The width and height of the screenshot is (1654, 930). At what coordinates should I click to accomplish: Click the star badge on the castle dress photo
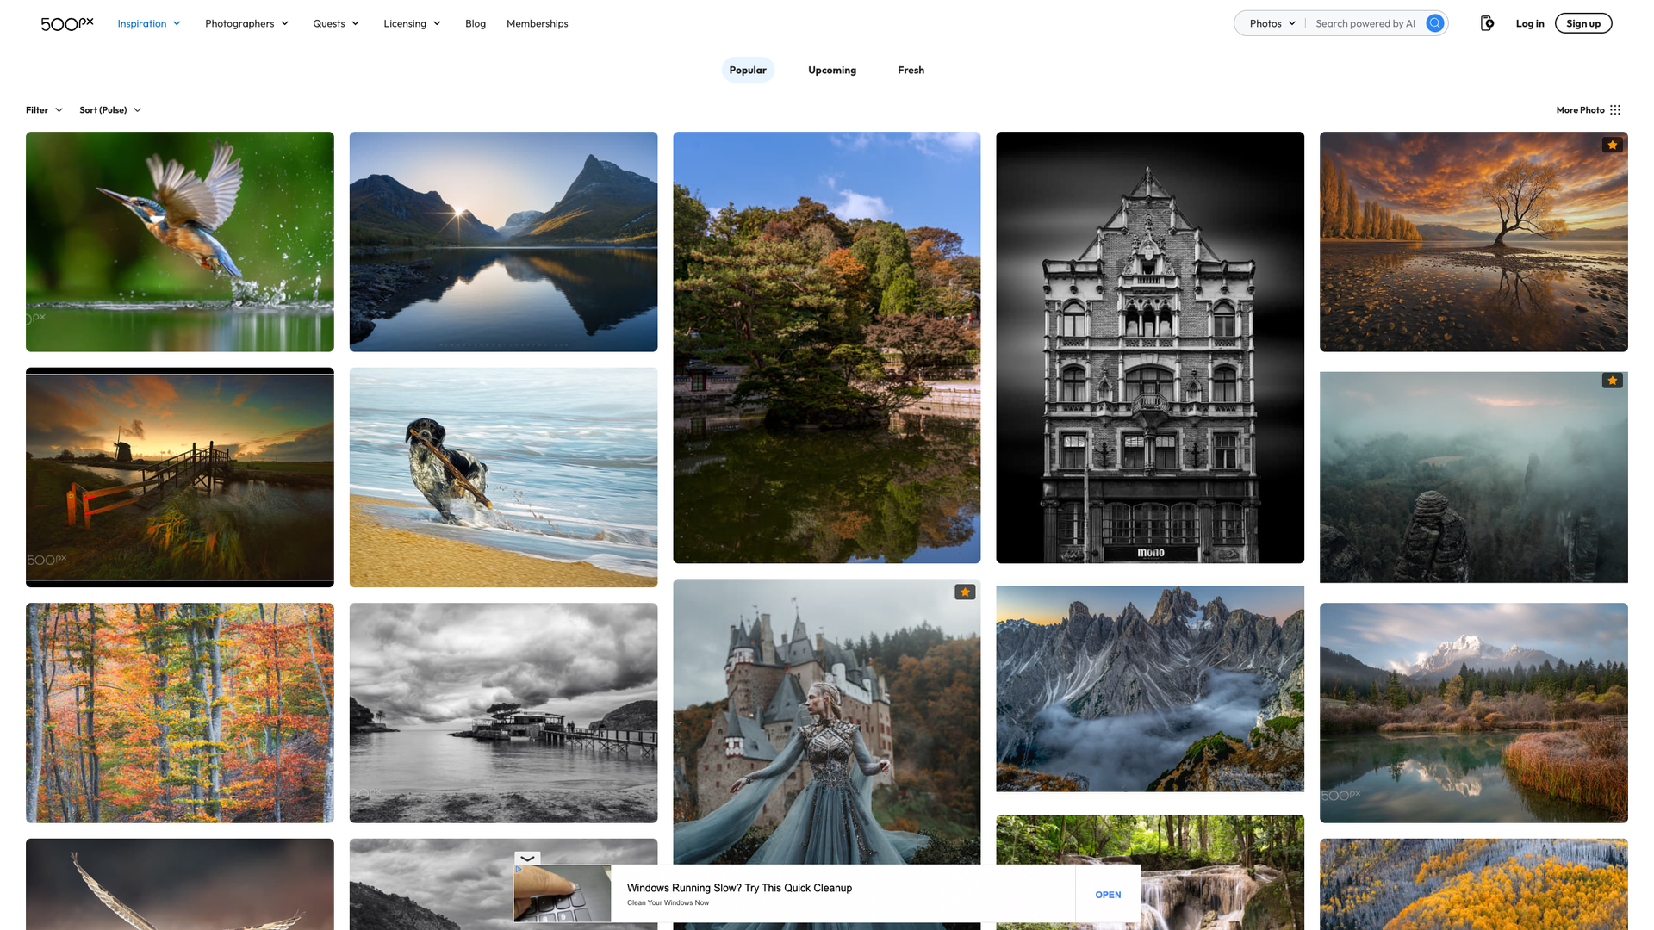click(965, 592)
